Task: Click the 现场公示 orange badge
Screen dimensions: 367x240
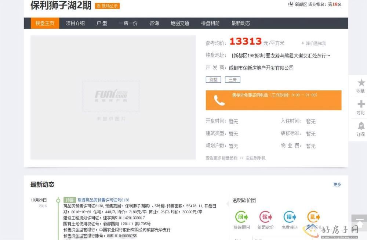Action: (107, 6)
